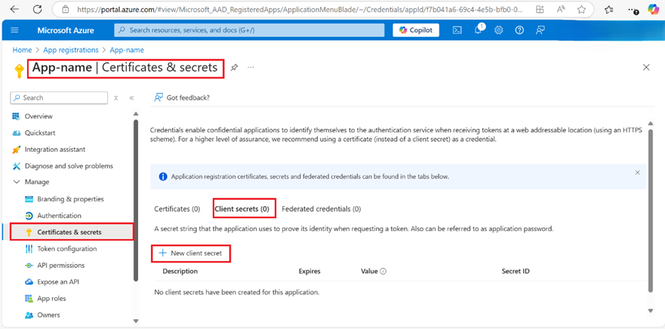Open the Azure portal hamburger menu

coord(15,30)
